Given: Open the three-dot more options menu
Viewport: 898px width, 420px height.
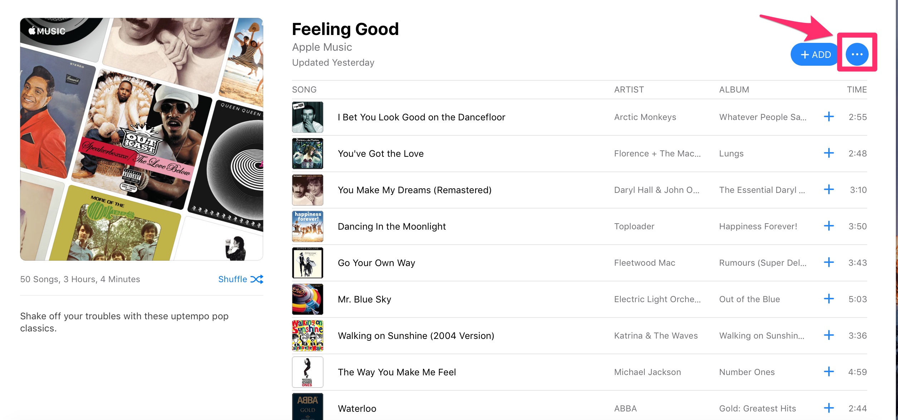Looking at the screenshot, I should 857,54.
